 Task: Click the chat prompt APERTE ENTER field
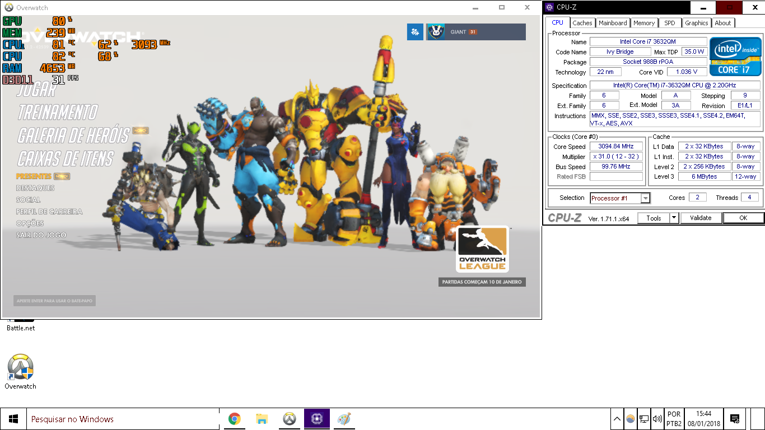55,301
